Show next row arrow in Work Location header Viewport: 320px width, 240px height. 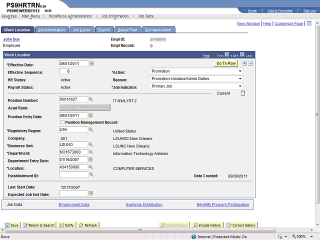[242, 54]
